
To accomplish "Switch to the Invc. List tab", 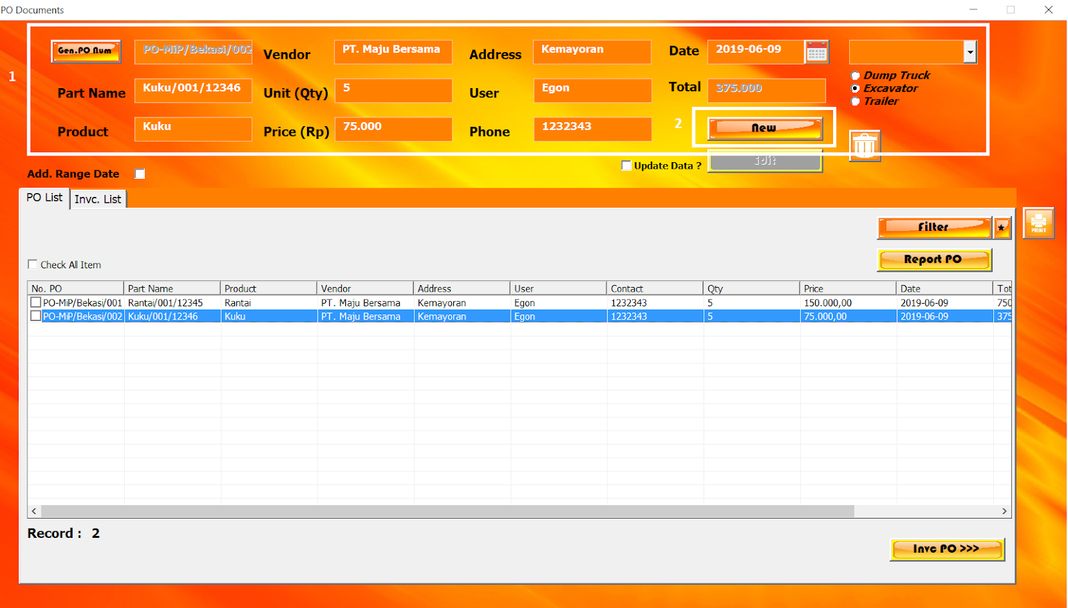I will point(97,198).
